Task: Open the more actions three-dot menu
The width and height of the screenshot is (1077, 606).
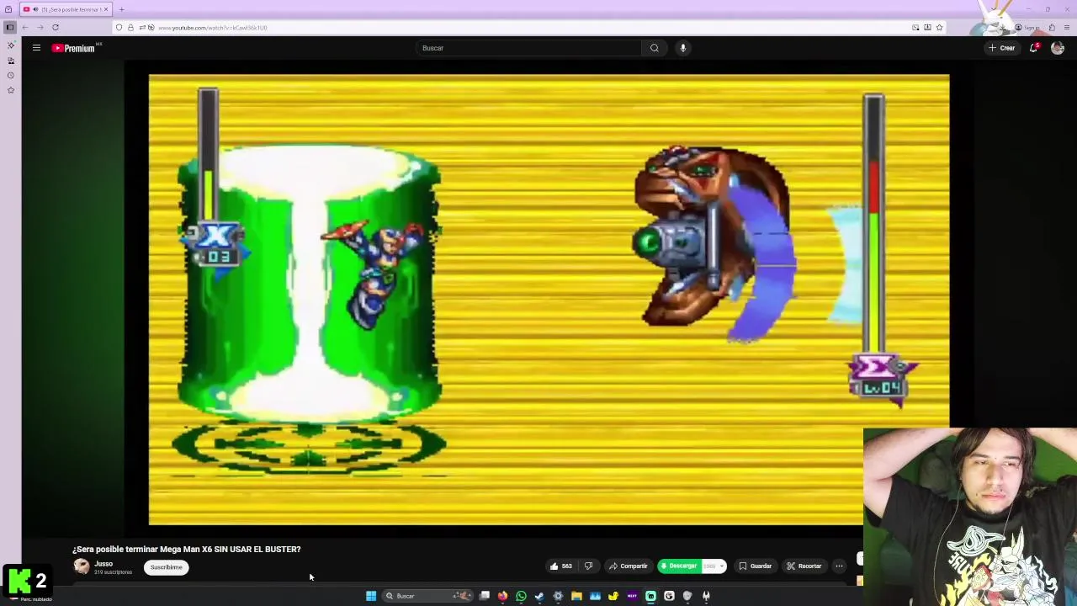Action: click(839, 566)
